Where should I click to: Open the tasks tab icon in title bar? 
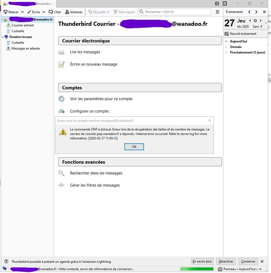coord(225,3)
